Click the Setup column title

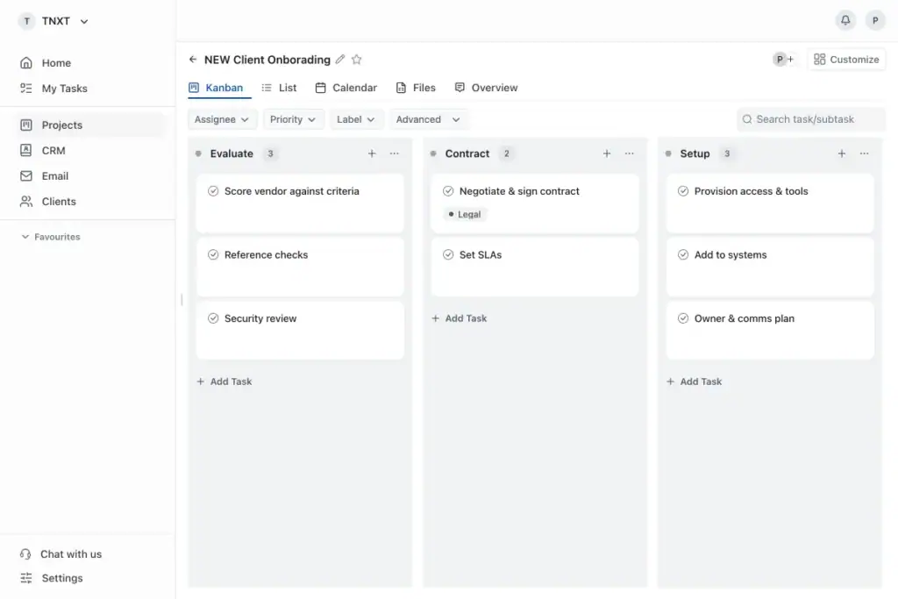click(695, 153)
